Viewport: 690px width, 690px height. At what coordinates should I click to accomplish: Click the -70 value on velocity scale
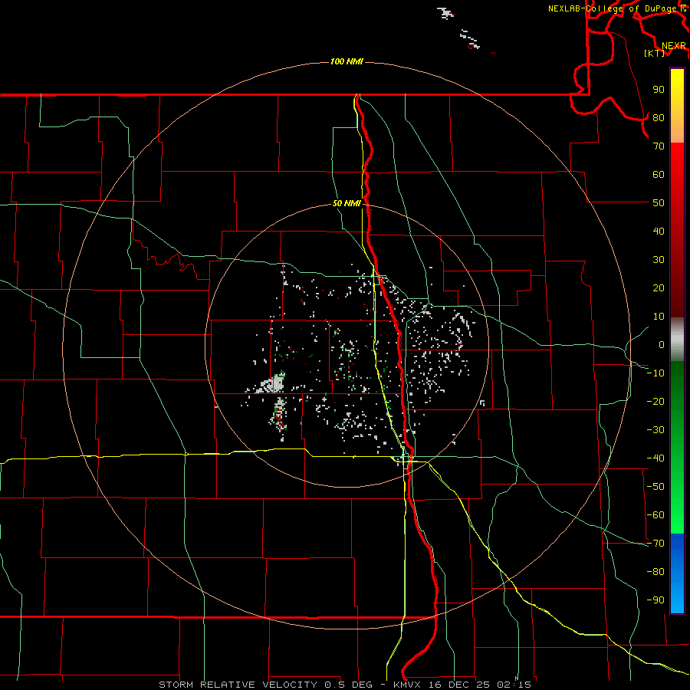point(655,544)
